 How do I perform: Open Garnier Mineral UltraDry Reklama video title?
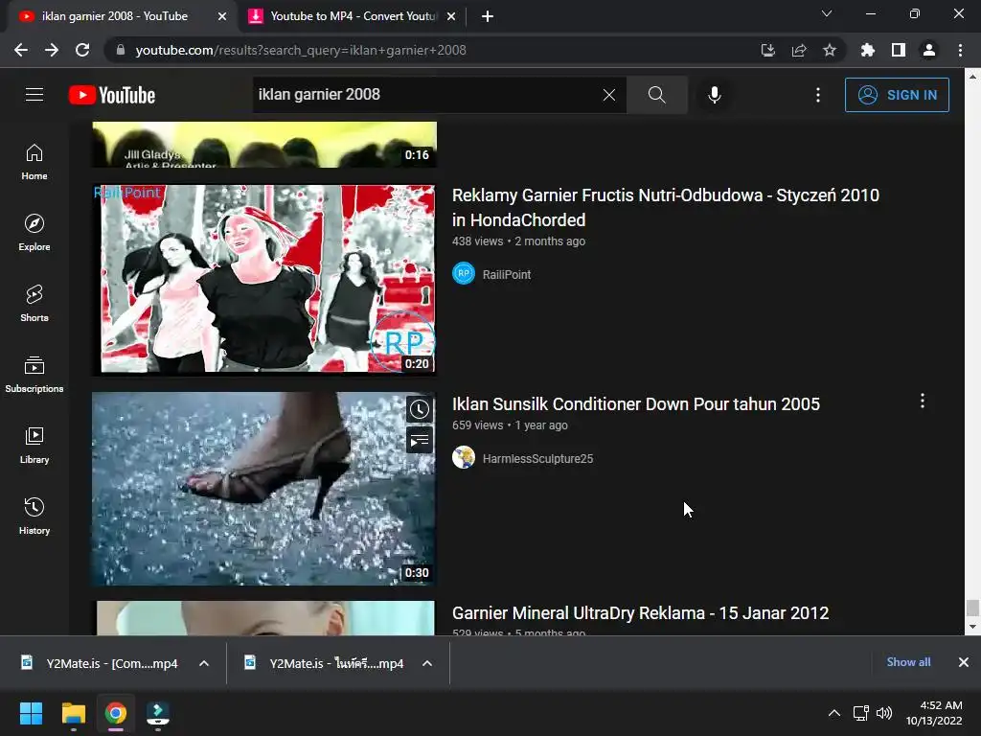point(640,612)
